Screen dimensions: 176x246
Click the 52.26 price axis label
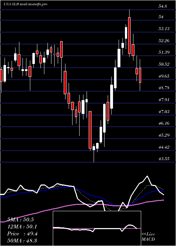(x=164, y=41)
